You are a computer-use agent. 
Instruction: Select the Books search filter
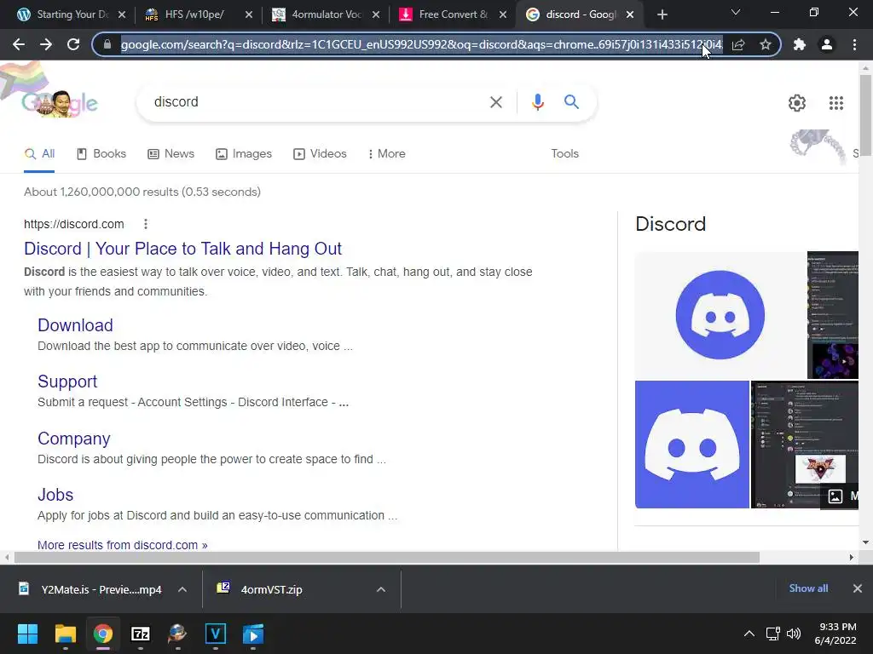101,153
